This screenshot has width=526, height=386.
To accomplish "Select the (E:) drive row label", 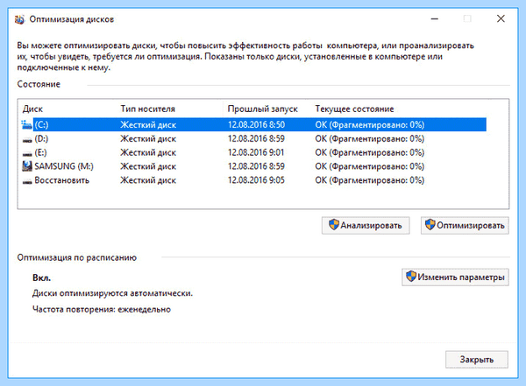I will coord(40,153).
